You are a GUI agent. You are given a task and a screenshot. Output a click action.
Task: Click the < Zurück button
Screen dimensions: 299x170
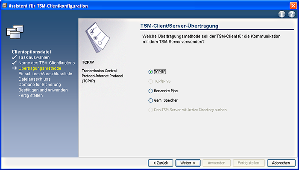tap(161, 163)
